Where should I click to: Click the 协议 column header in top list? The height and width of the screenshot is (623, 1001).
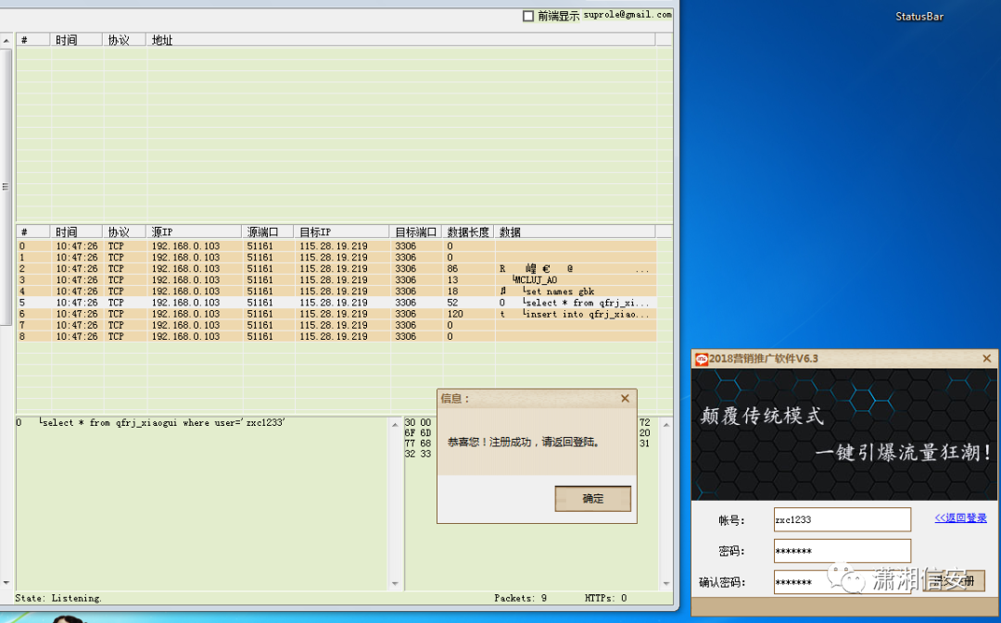pos(124,40)
